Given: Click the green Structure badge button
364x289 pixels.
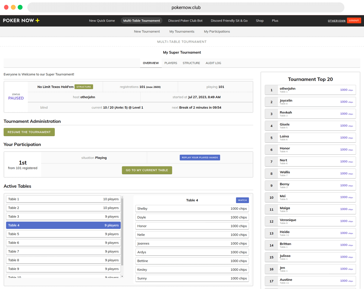Looking at the screenshot, I should tap(84, 87).
